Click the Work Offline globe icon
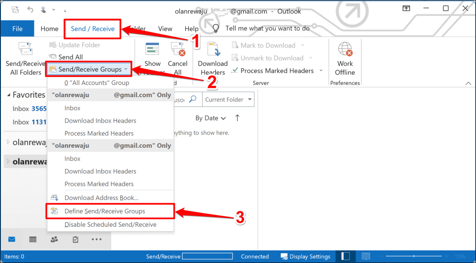This screenshot has height=263, width=476. [x=345, y=49]
